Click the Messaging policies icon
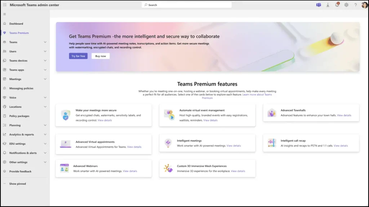This screenshot has height=207, width=369. [4, 88]
